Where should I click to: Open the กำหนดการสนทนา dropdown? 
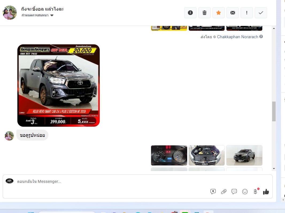pyautogui.click(x=37, y=15)
